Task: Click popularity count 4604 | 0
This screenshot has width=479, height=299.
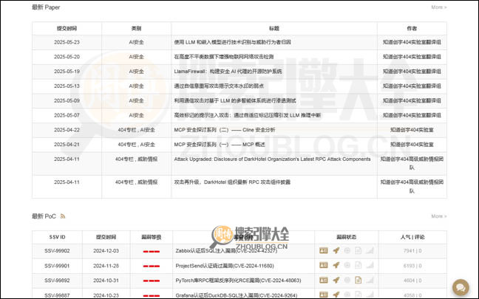Action: click(x=412, y=281)
